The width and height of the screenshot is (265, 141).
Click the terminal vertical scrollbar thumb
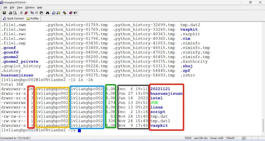coord(263,126)
